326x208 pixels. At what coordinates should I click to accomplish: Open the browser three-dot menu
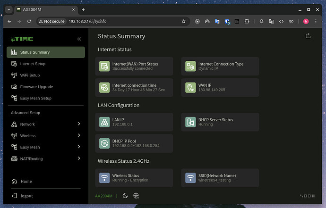pos(316,21)
